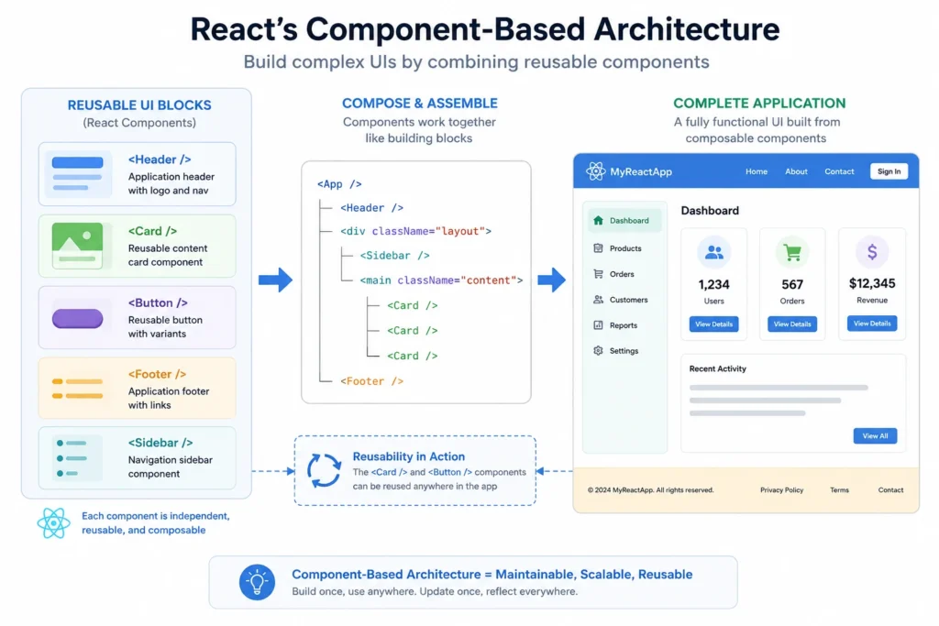This screenshot has width=939, height=626.
Task: Select Reports label in the app sidebar
Action: pos(624,325)
